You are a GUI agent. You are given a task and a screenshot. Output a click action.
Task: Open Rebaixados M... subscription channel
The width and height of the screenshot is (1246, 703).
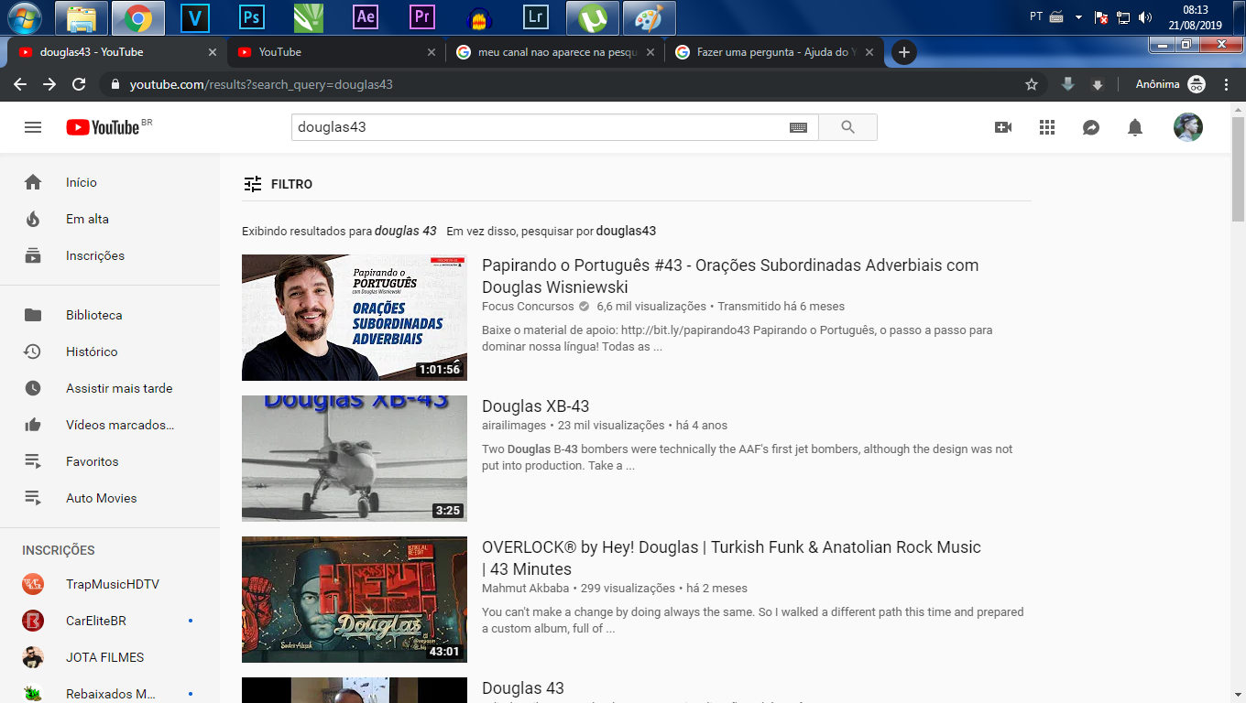click(x=110, y=694)
